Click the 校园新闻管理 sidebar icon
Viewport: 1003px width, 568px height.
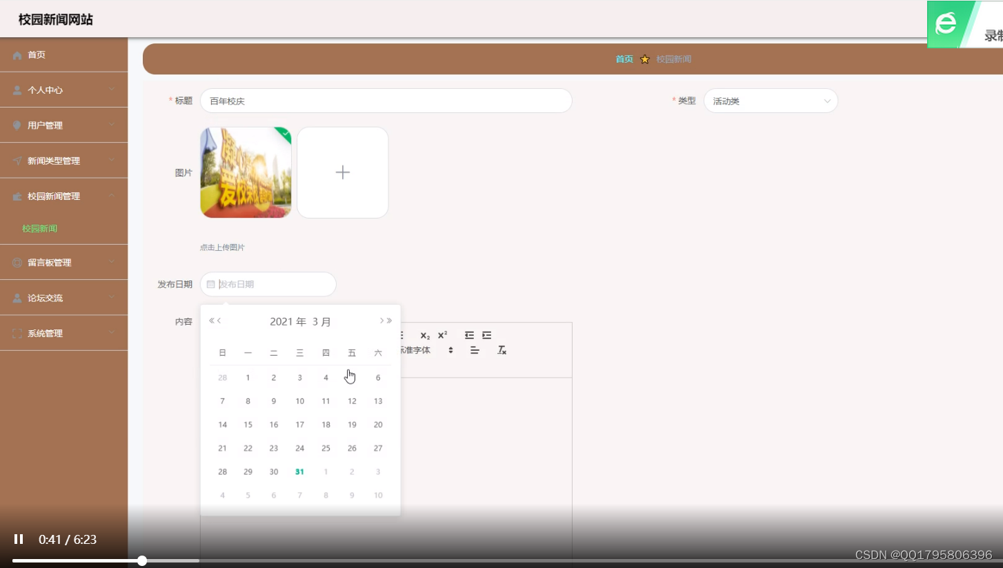click(x=17, y=196)
